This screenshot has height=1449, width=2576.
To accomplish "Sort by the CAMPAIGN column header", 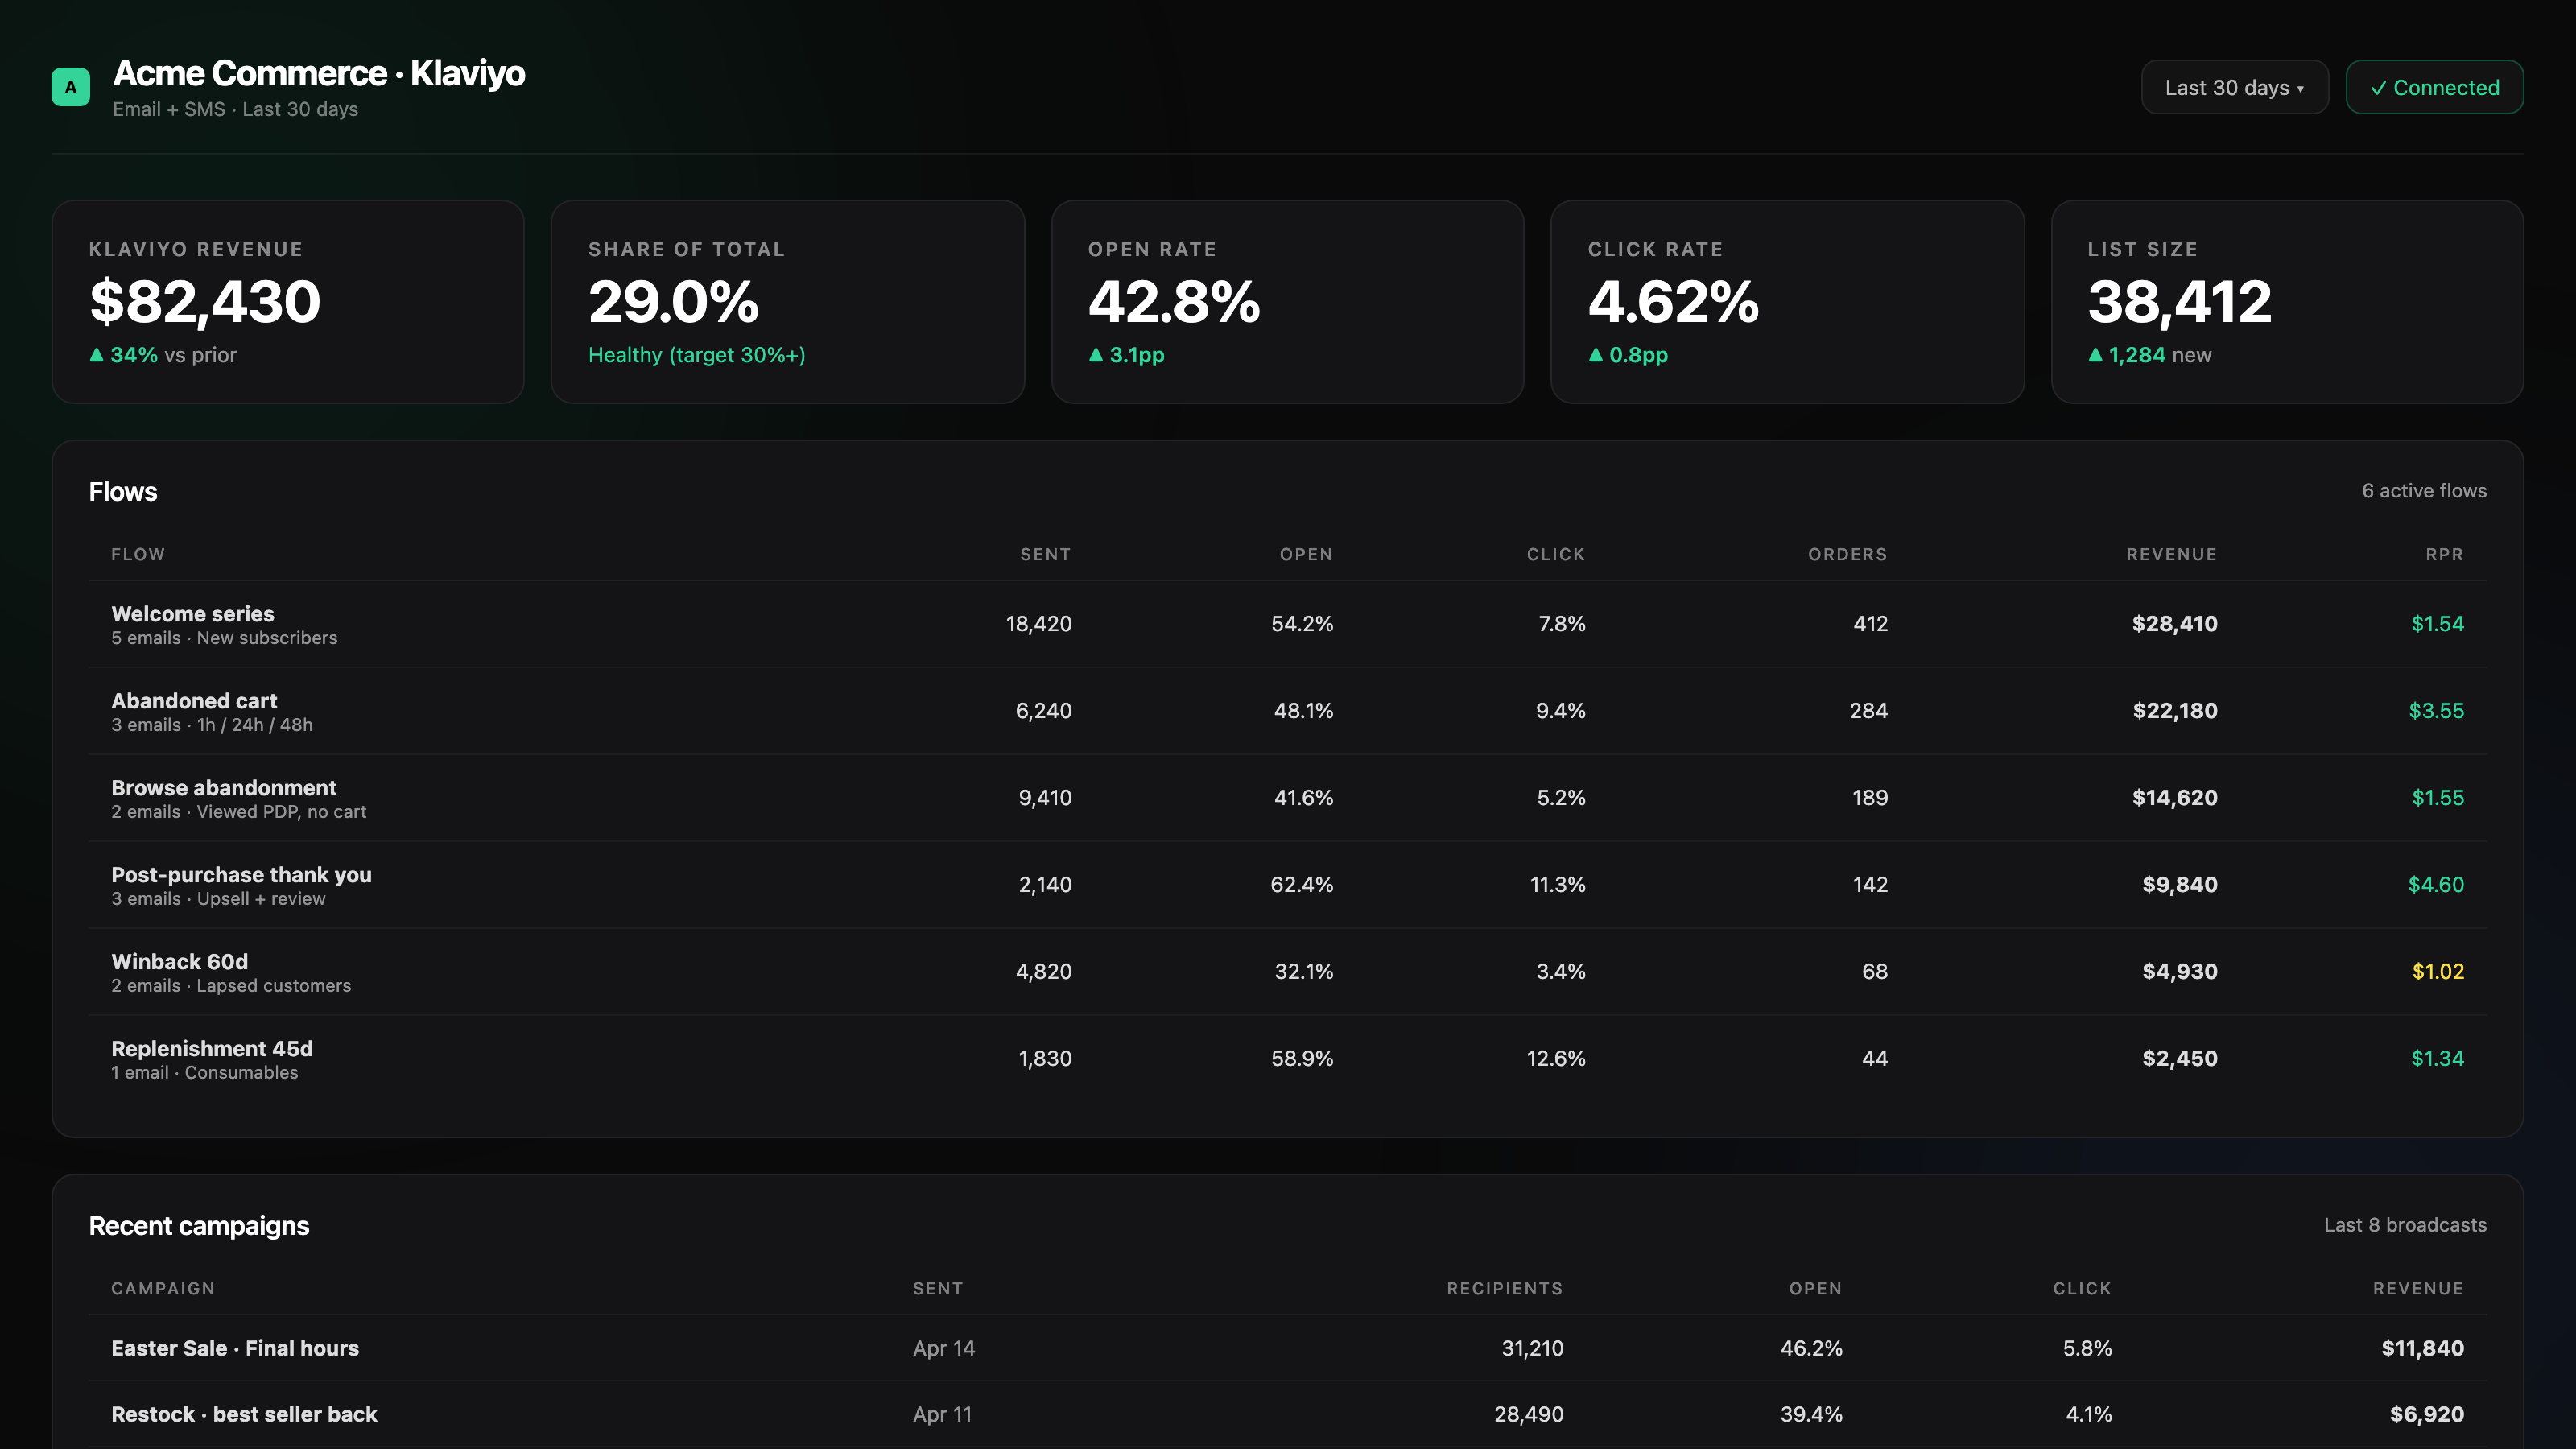I will [x=163, y=1288].
